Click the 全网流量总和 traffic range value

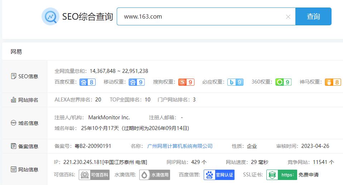click(x=119, y=71)
